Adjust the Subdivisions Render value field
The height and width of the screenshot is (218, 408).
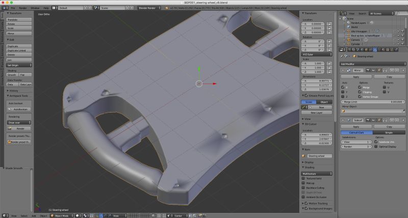pos(356,147)
